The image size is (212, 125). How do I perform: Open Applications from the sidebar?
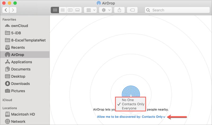pyautogui.click(x=25, y=62)
